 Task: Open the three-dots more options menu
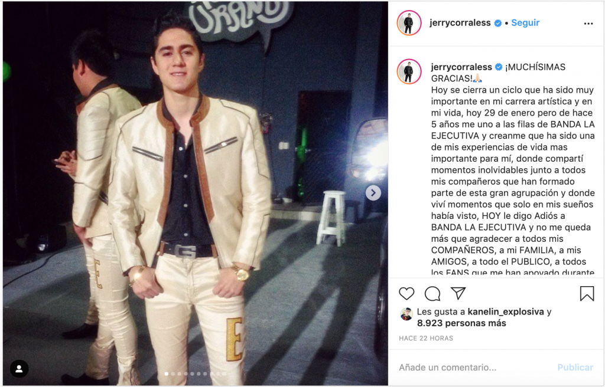click(x=588, y=24)
